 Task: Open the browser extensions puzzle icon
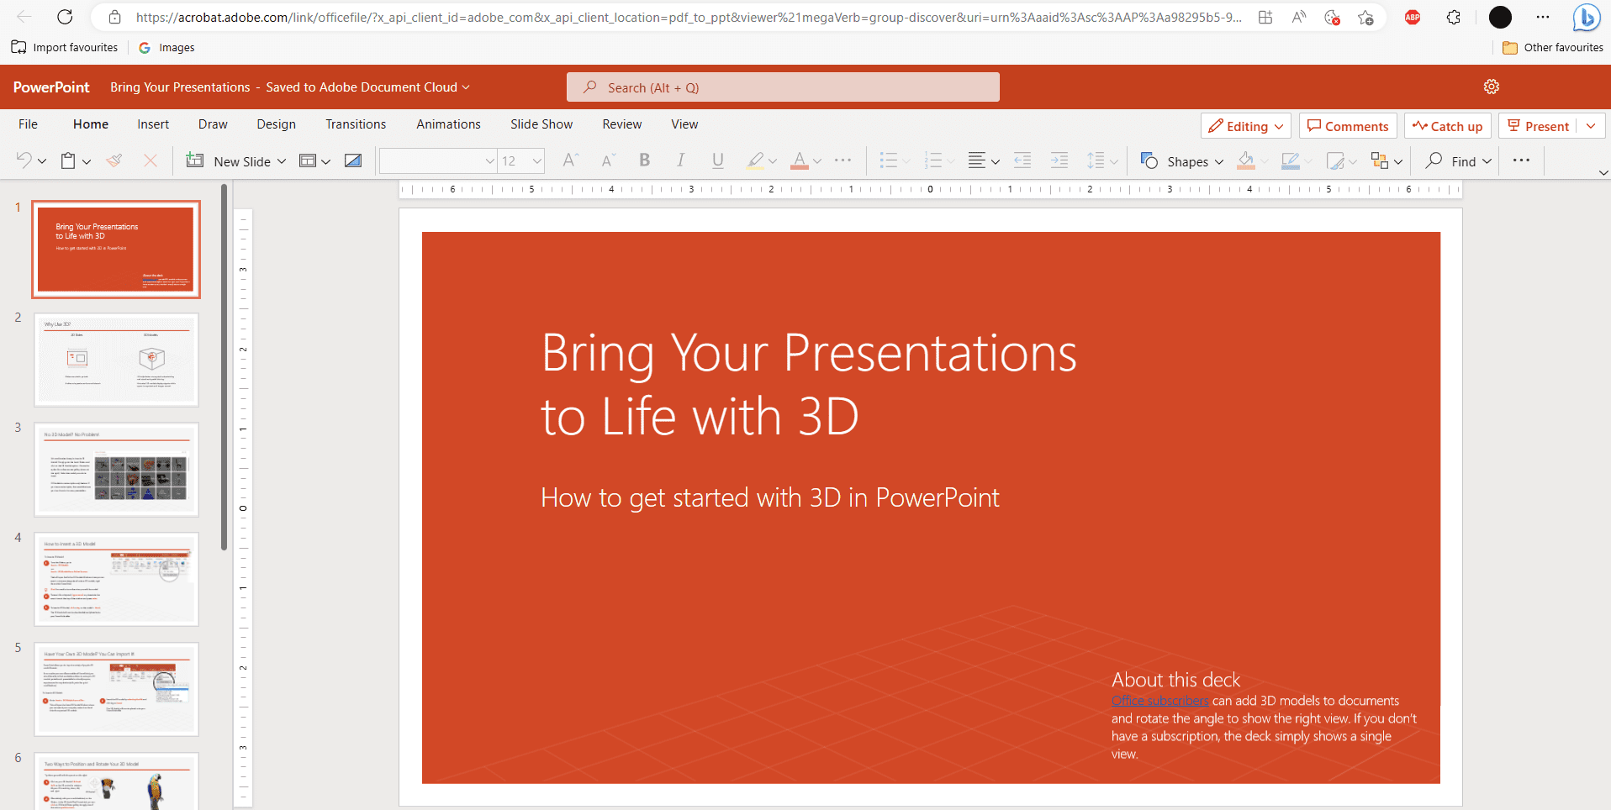(1453, 17)
